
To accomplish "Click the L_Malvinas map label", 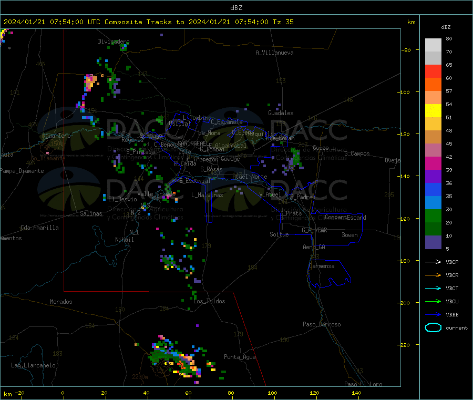I will [207, 195].
